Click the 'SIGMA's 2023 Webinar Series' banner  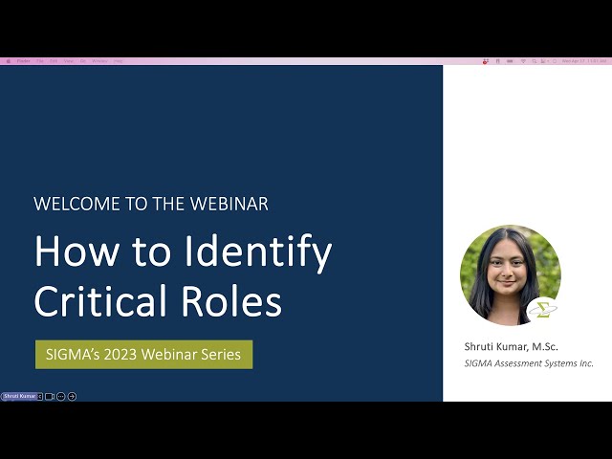(144, 355)
